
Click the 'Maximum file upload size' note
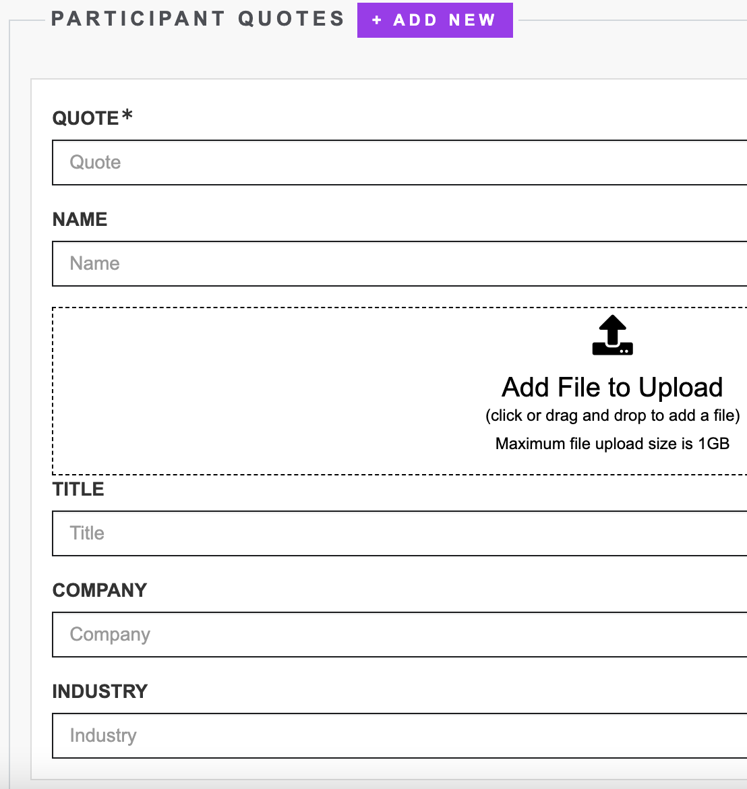click(612, 444)
